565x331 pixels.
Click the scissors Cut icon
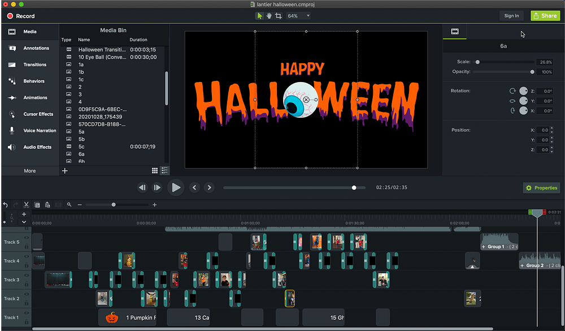[27, 204]
